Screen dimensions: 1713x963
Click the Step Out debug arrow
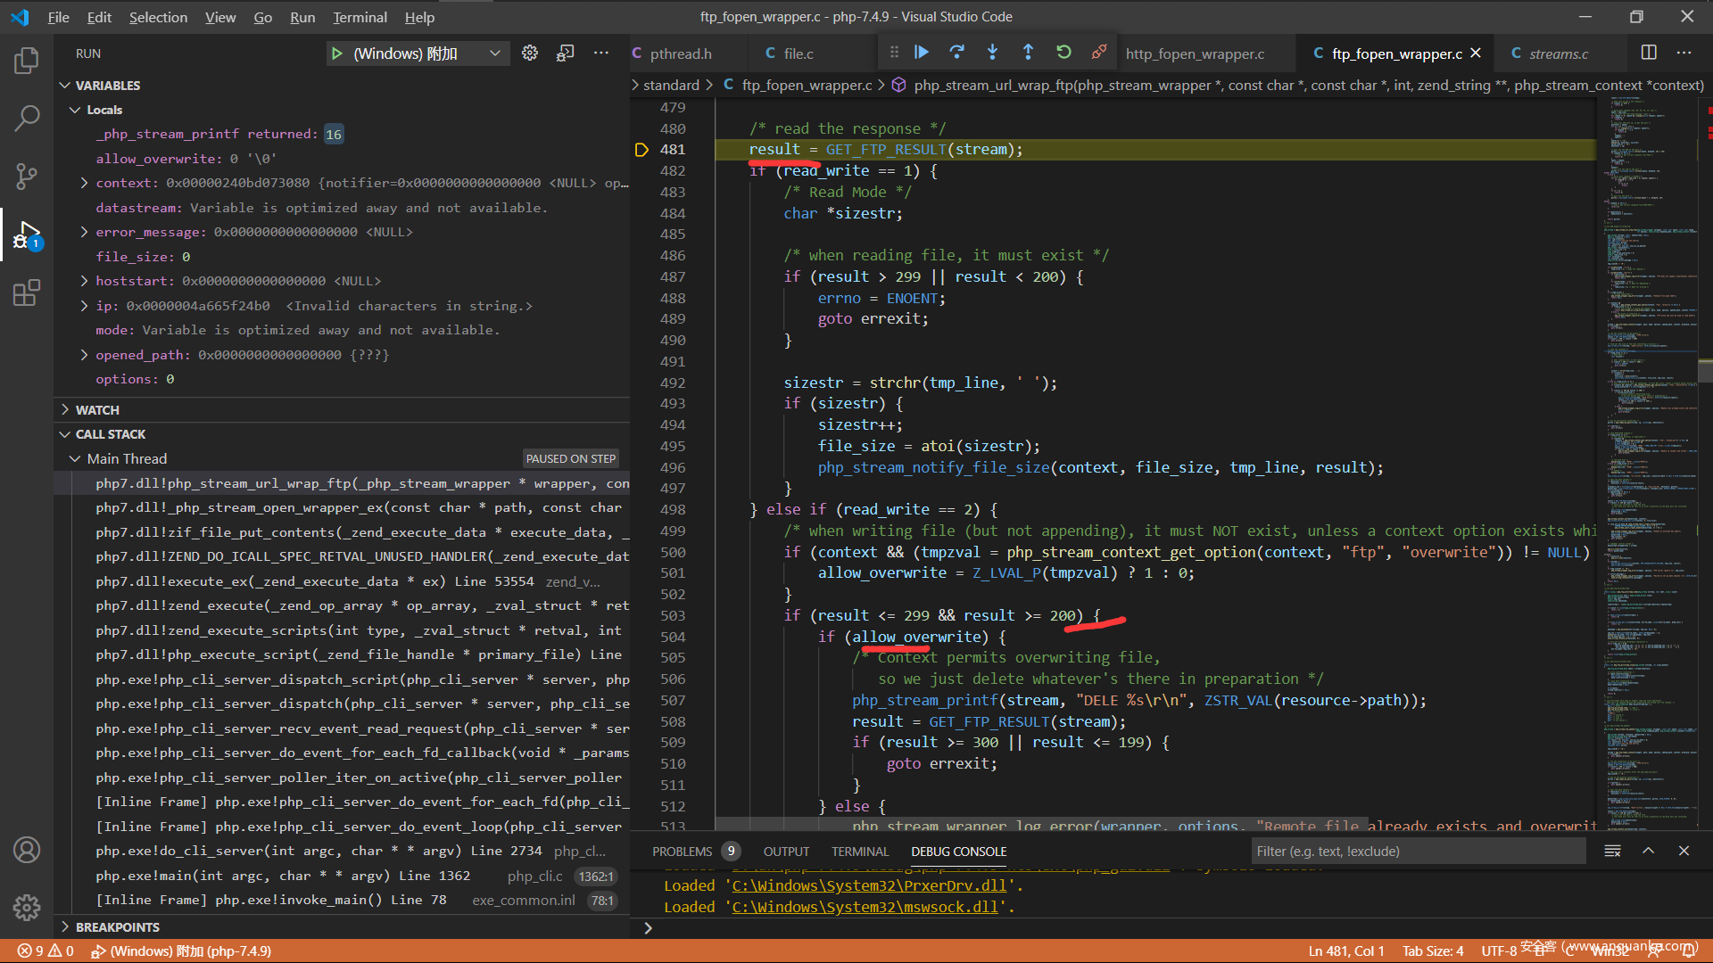click(1028, 53)
